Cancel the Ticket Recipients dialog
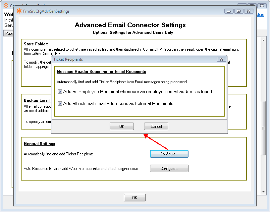The width and height of the screenshot is (270, 212). point(156,127)
